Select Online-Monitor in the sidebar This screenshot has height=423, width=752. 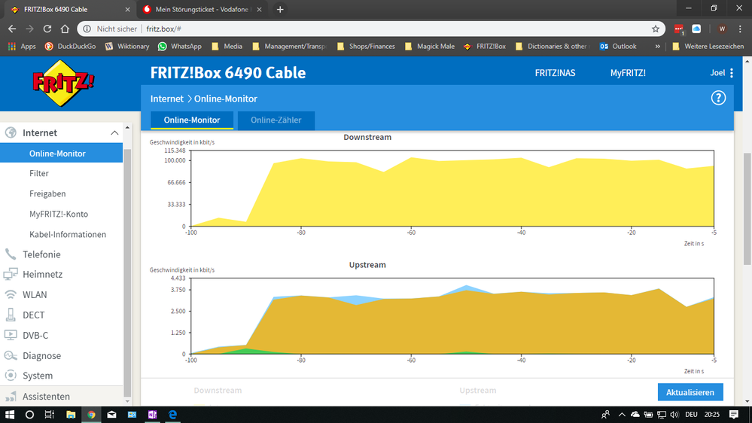[62, 154]
